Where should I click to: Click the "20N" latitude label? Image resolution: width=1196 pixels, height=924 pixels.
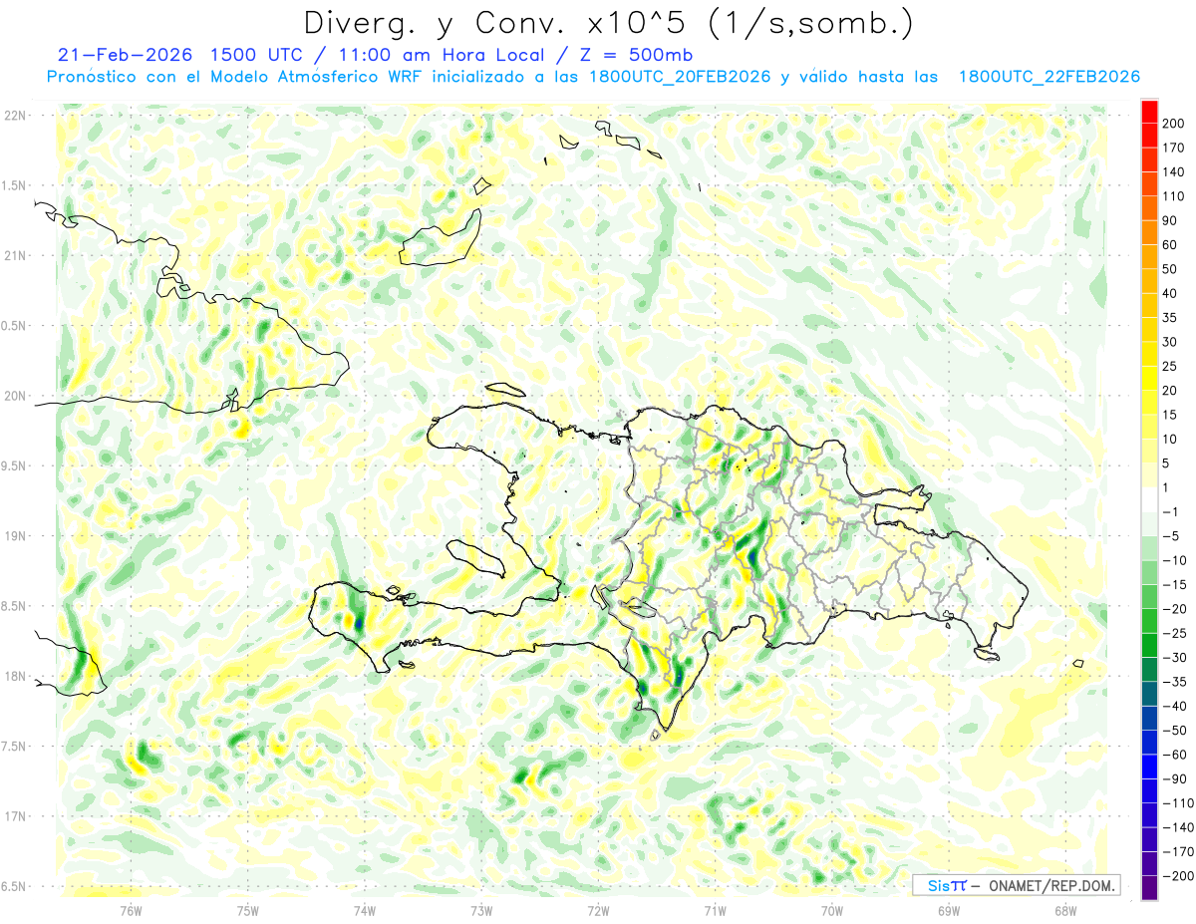point(14,396)
